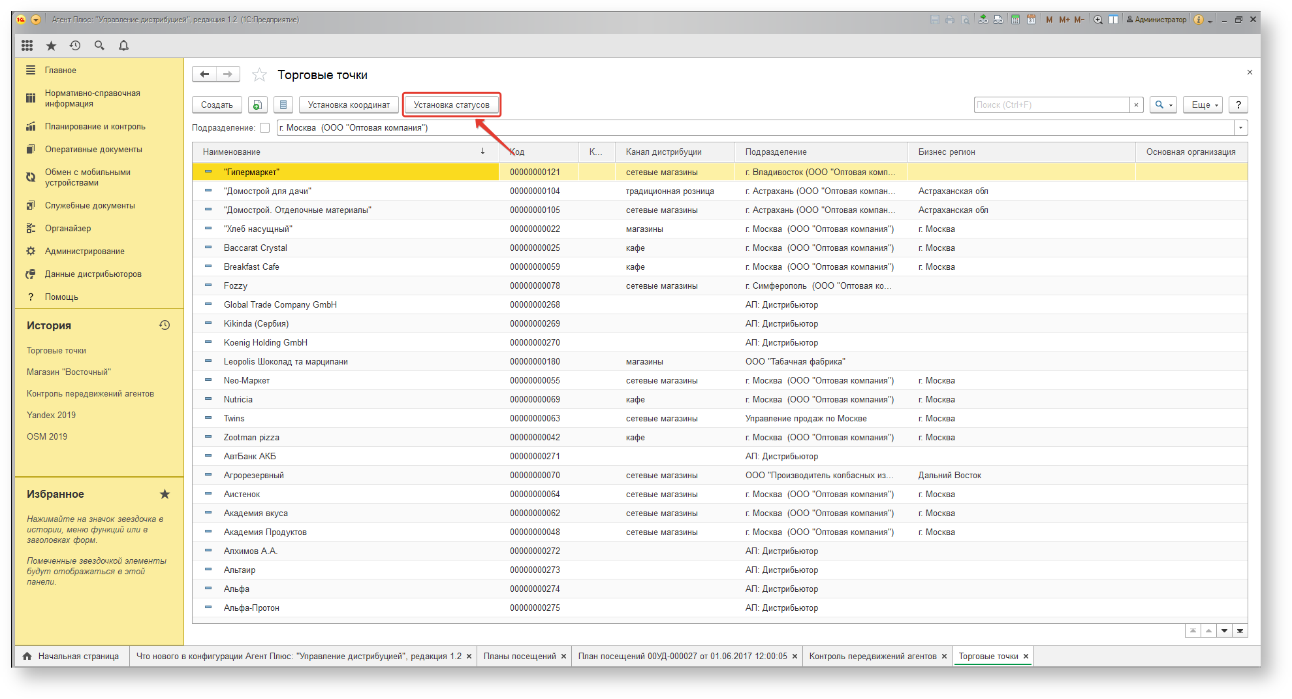Image resolution: width=1292 pixels, height=699 pixels.
Task: Switch to Начальная страница tab
Action: pyautogui.click(x=72, y=656)
